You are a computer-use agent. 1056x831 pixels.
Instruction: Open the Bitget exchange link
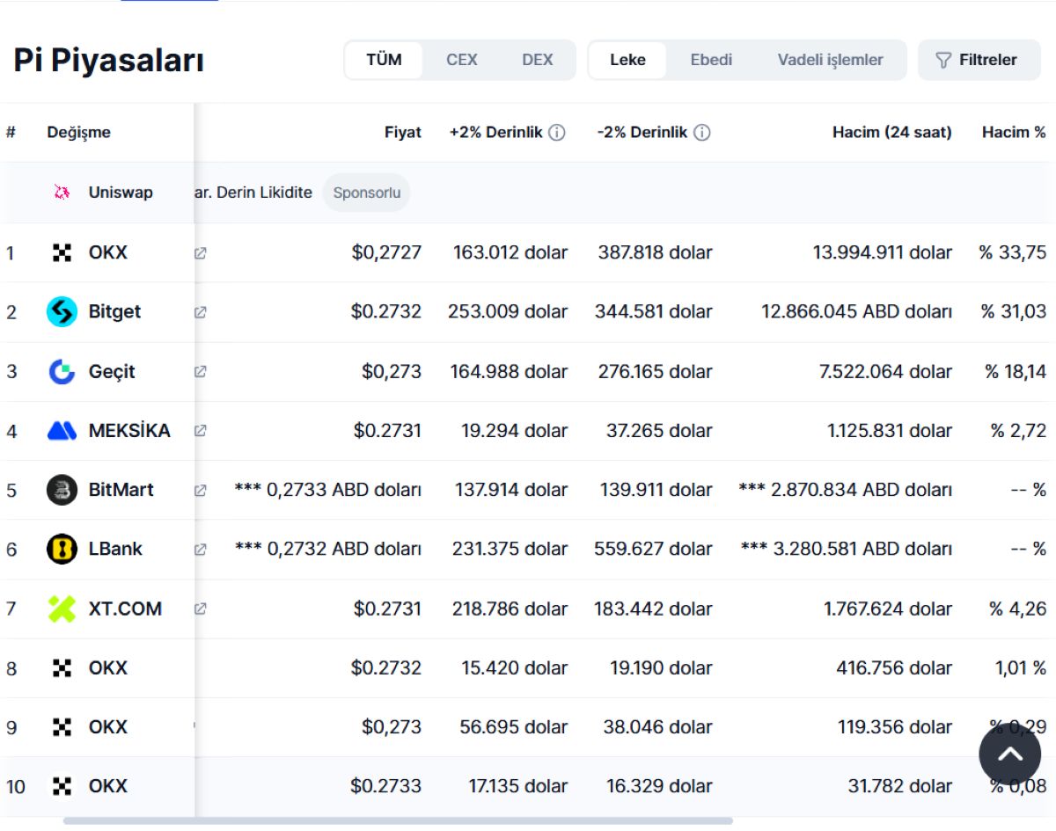tap(114, 312)
